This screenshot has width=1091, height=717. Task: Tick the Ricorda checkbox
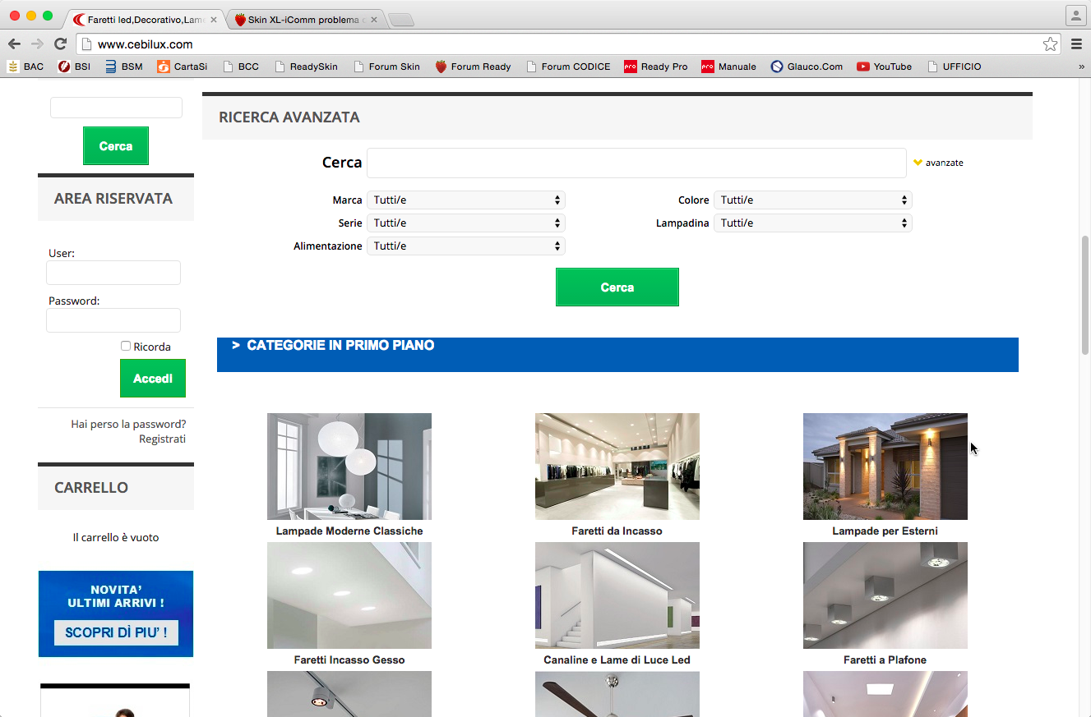[x=126, y=347]
